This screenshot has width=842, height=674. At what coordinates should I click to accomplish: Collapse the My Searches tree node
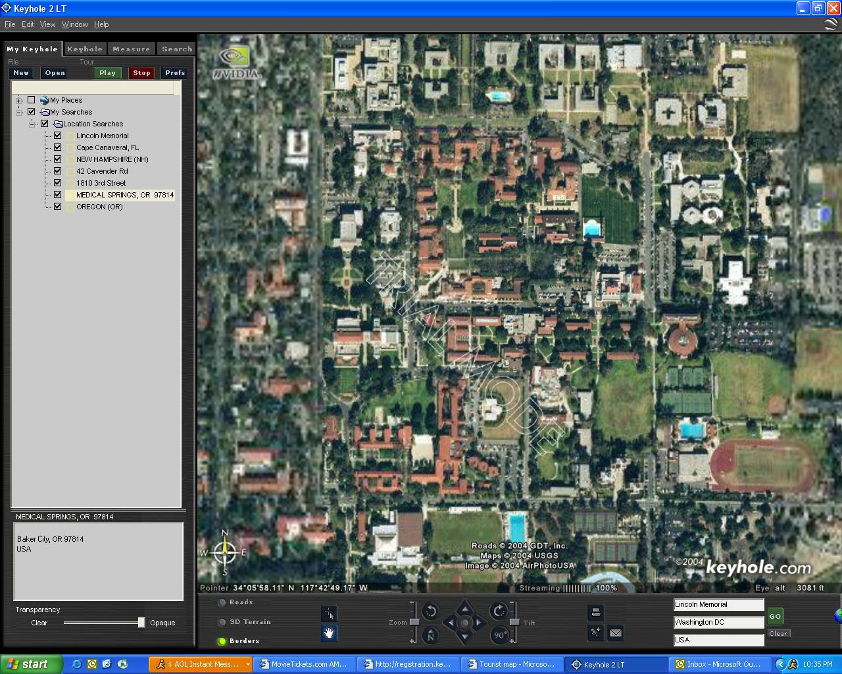click(19, 112)
